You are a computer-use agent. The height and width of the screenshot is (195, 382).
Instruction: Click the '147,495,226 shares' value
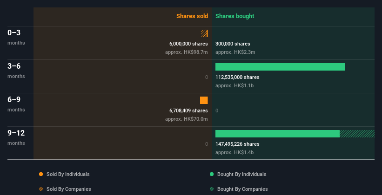[x=237, y=144]
